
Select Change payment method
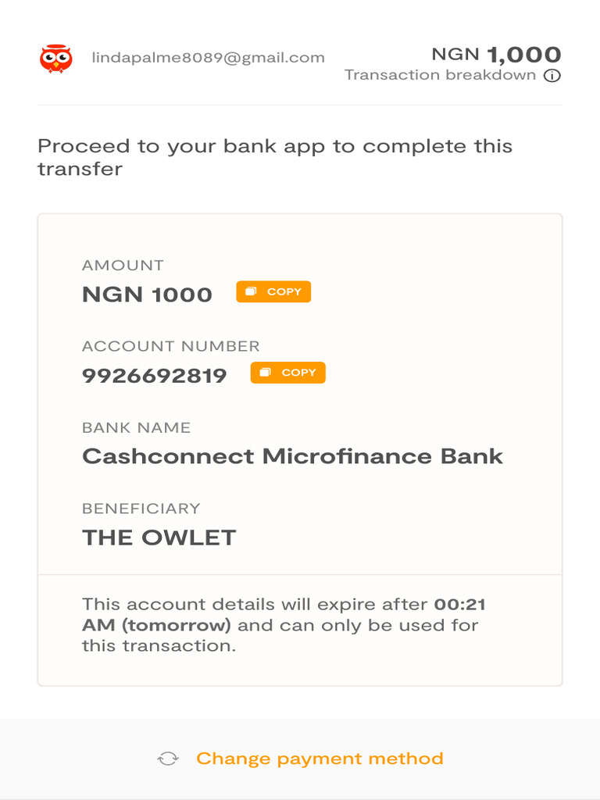coord(320,759)
